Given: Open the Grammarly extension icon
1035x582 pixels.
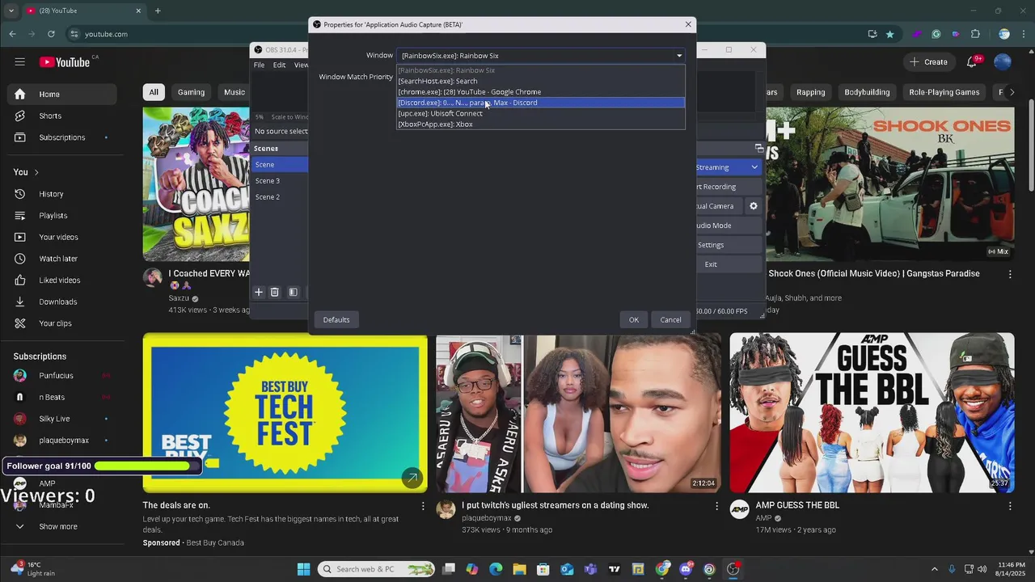Looking at the screenshot, I should (x=936, y=34).
